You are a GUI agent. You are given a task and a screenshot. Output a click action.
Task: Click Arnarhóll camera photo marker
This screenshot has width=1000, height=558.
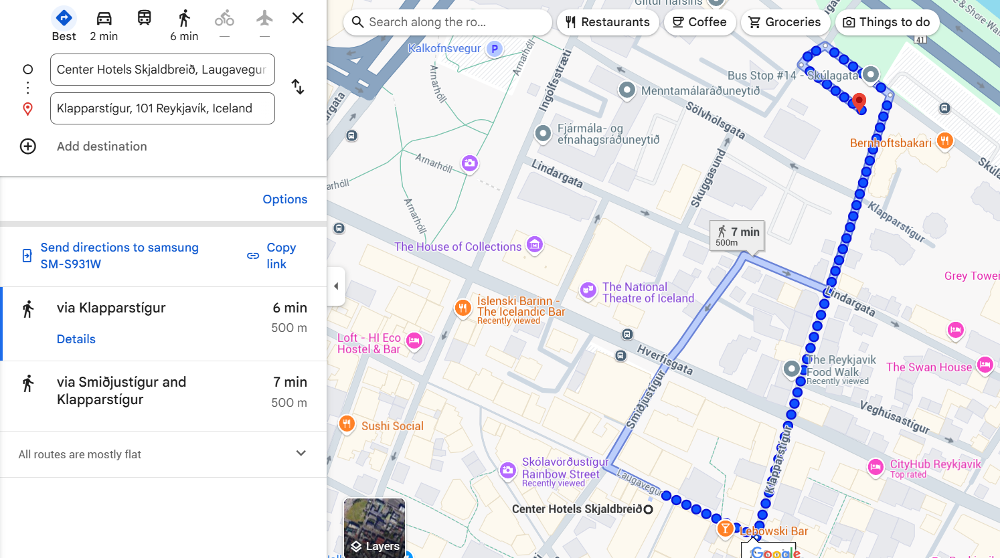470,163
